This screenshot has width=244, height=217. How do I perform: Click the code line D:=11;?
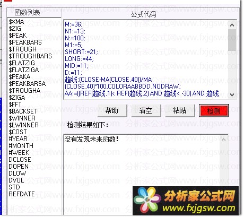[x=74, y=73]
